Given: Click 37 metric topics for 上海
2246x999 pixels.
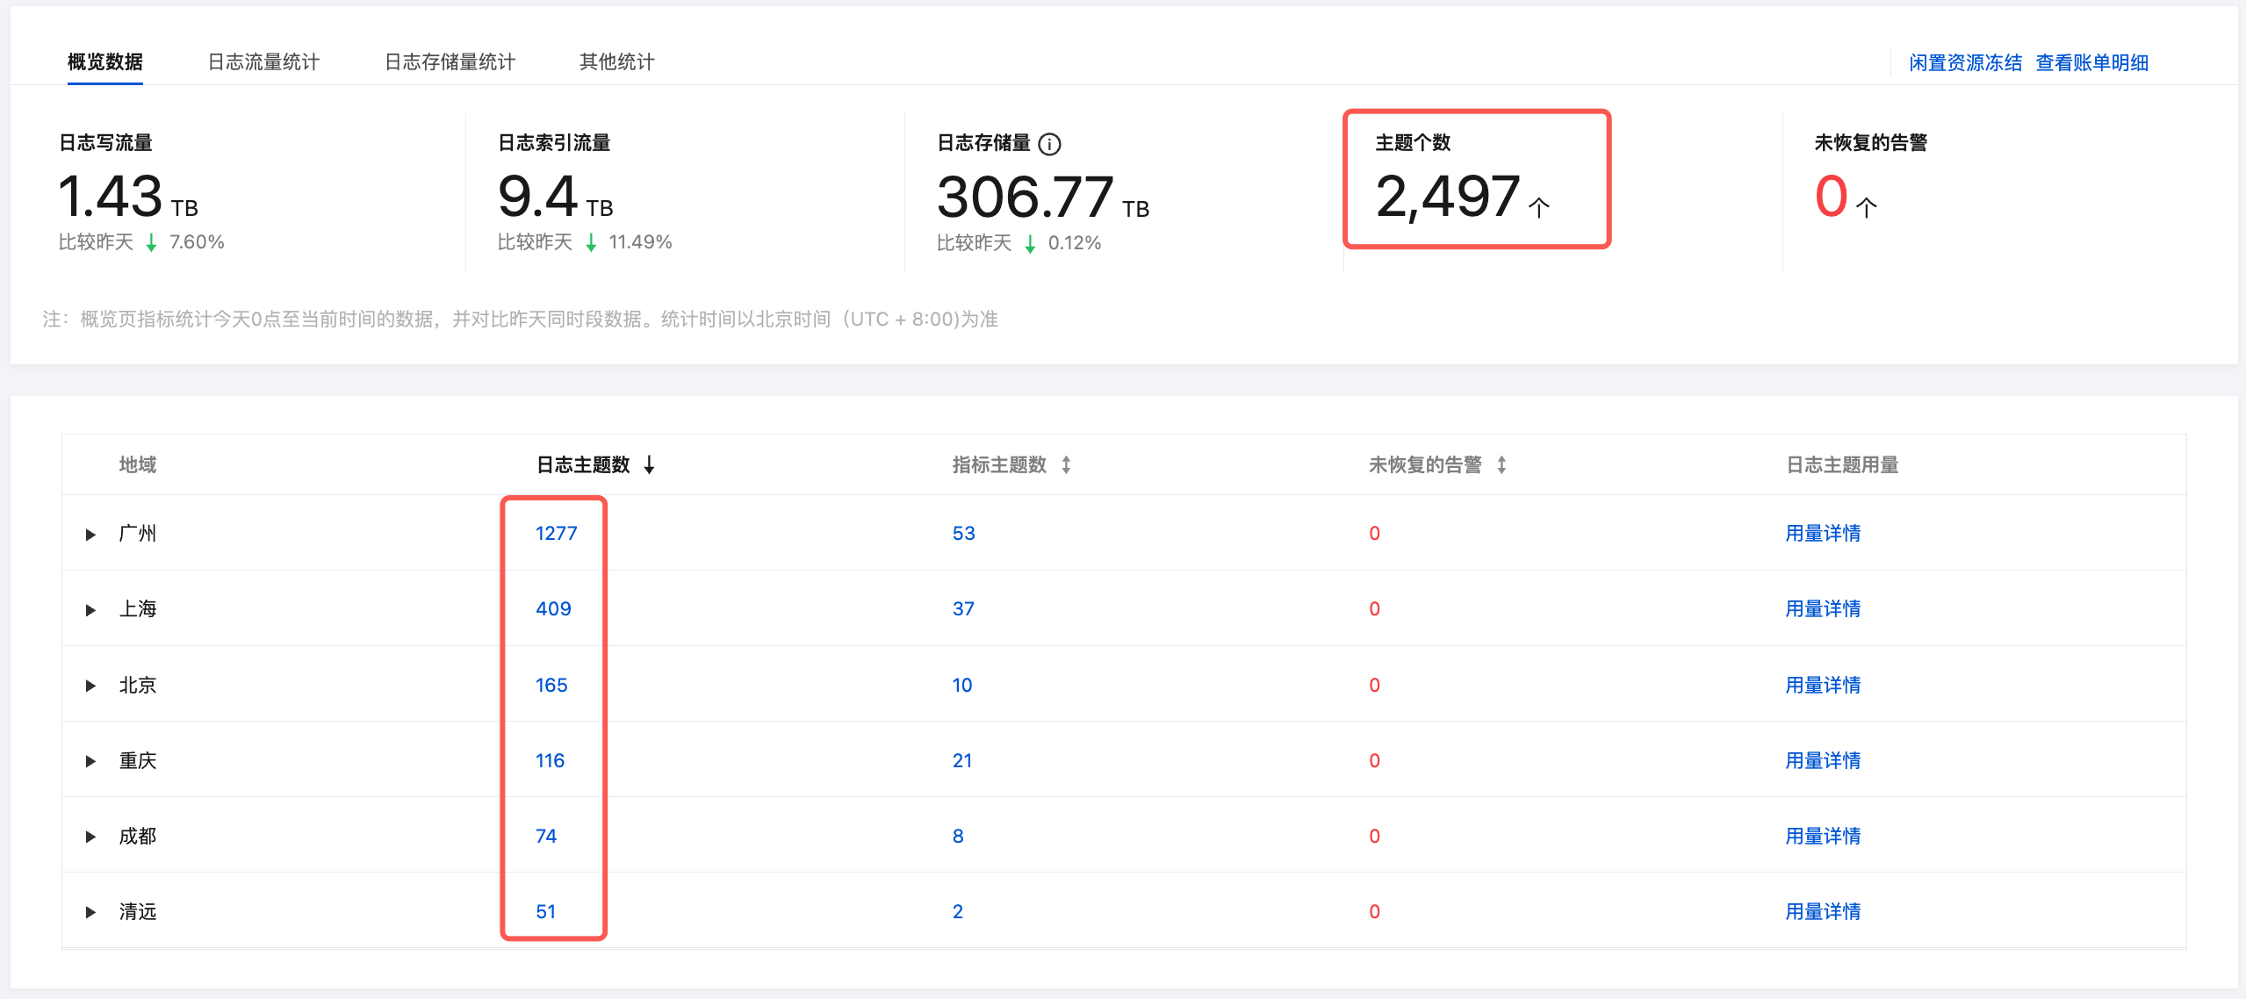Looking at the screenshot, I should 963,608.
